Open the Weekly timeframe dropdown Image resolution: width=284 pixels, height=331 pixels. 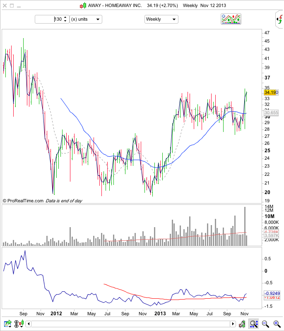[x=161, y=19]
